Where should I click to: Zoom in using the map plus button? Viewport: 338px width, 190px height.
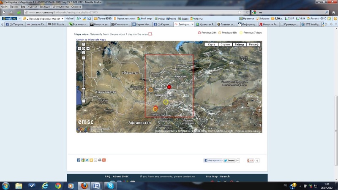point(84,58)
